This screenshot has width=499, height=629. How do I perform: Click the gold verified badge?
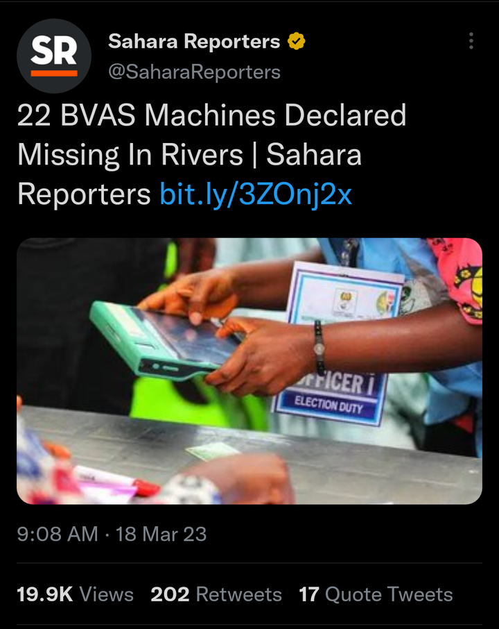click(x=297, y=41)
